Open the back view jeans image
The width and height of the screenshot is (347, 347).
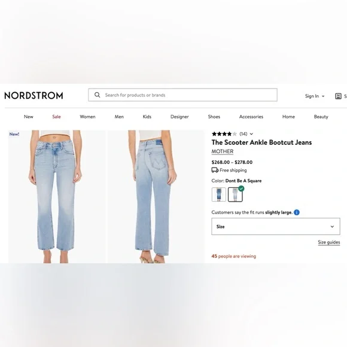click(156, 196)
